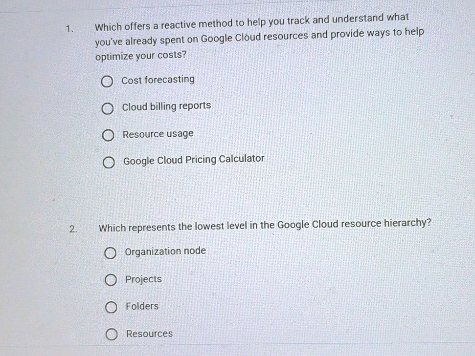Select the Projects answer option
Viewport: 475px width, 356px height.
pyautogui.click(x=111, y=280)
